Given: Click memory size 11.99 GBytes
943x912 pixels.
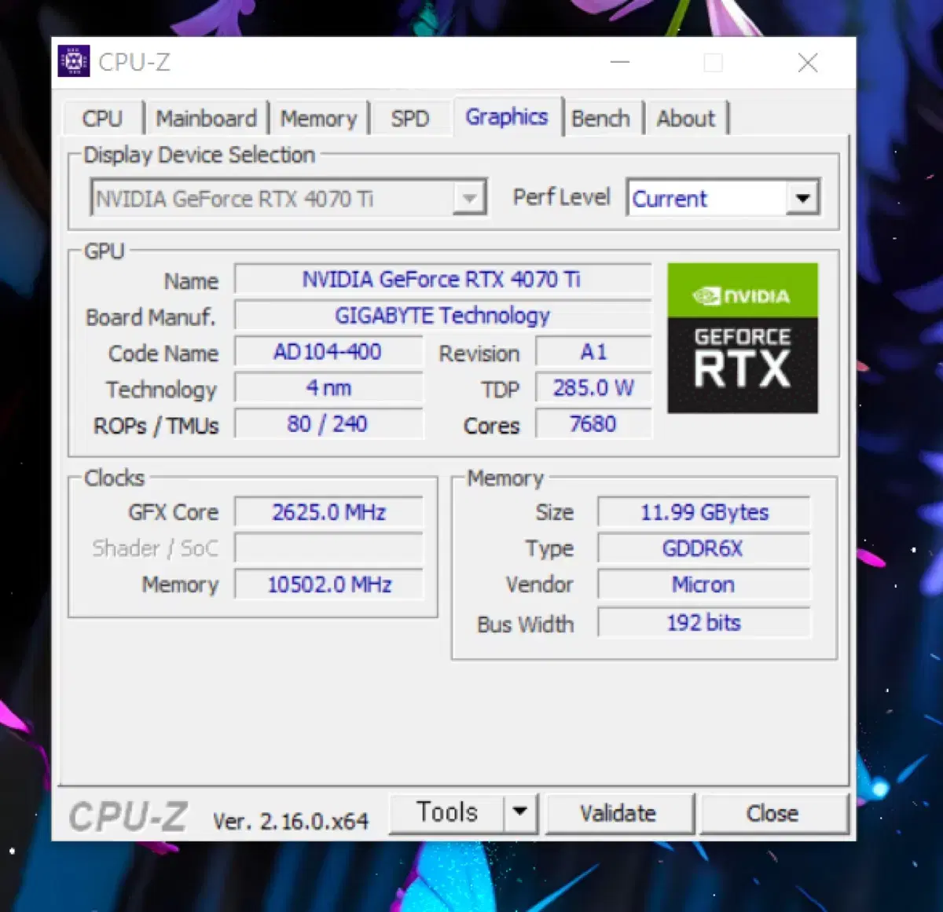Looking at the screenshot, I should (704, 512).
